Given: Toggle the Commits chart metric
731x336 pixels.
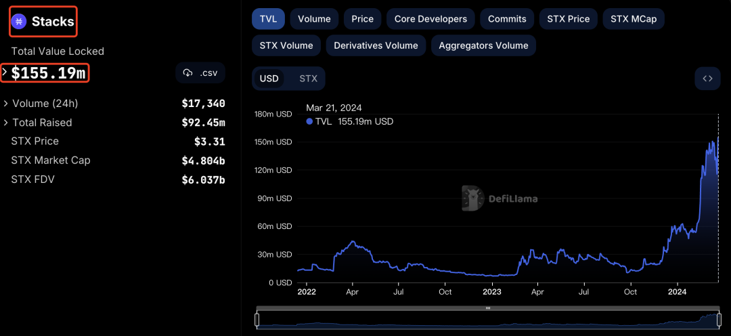Looking at the screenshot, I should point(507,19).
